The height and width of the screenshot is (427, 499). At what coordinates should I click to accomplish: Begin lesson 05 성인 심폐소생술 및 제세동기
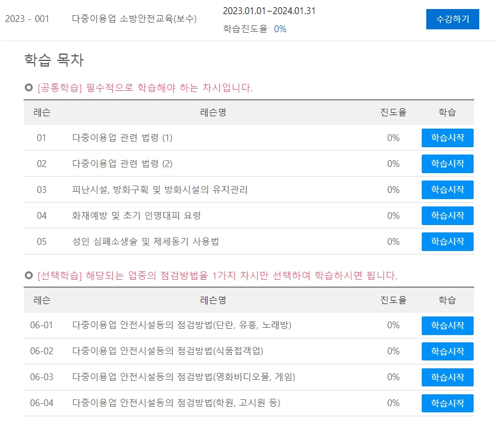447,241
